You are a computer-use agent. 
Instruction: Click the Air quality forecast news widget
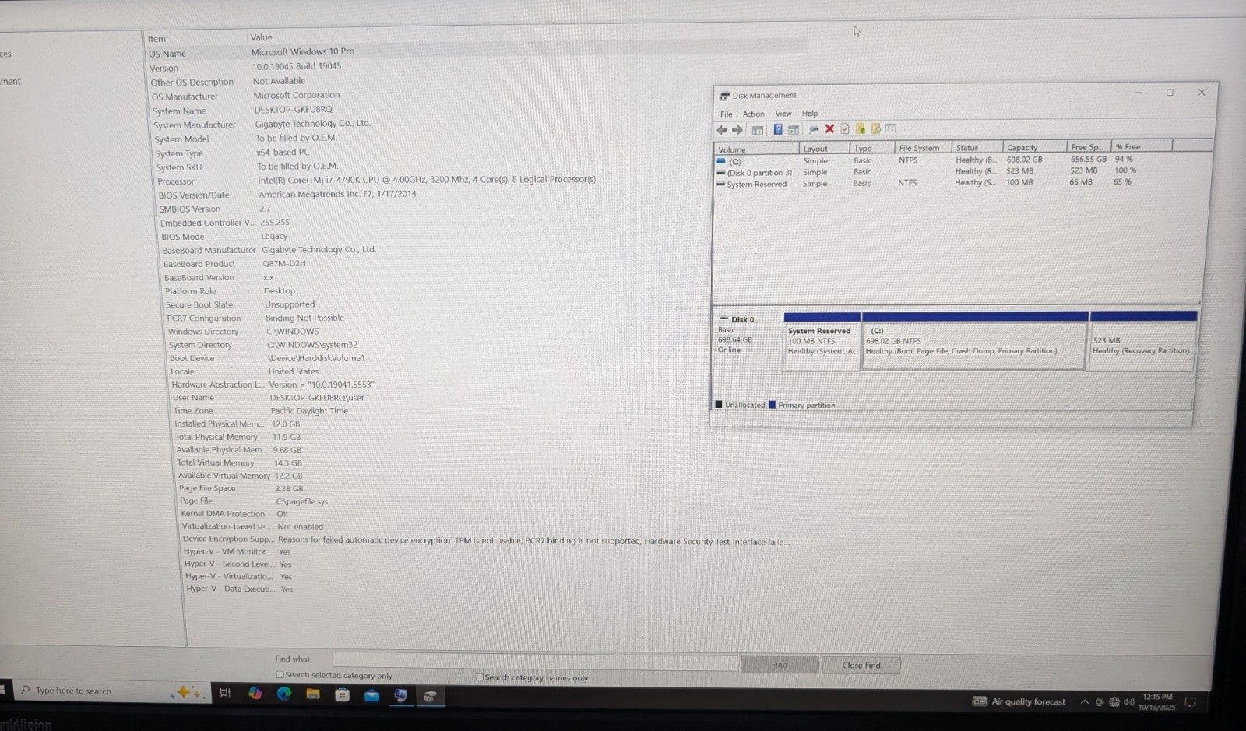[x=1019, y=701]
